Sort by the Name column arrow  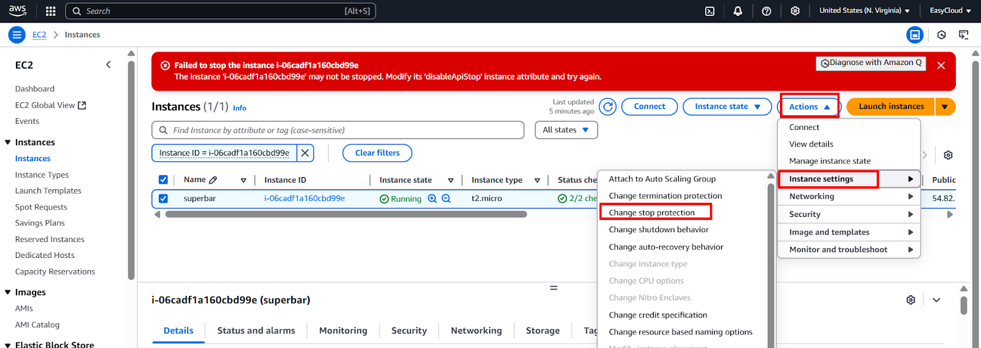coord(243,180)
